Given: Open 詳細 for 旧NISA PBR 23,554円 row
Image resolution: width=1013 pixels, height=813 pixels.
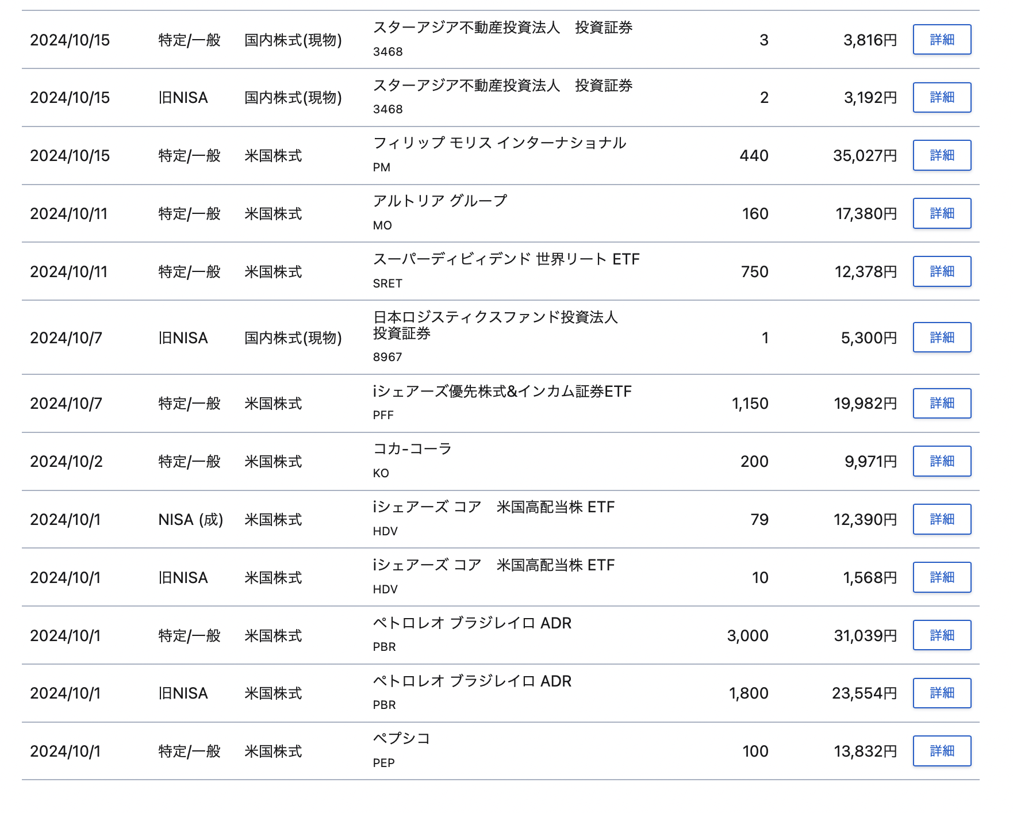Looking at the screenshot, I should click(x=942, y=693).
